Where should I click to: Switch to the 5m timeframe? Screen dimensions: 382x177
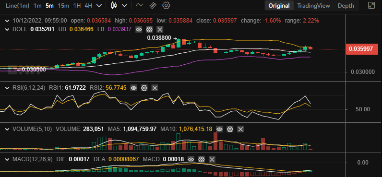tap(49, 6)
